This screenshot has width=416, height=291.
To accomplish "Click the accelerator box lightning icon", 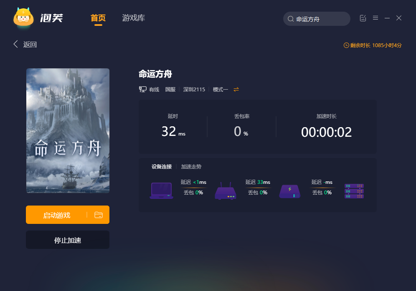I will pos(290,191).
